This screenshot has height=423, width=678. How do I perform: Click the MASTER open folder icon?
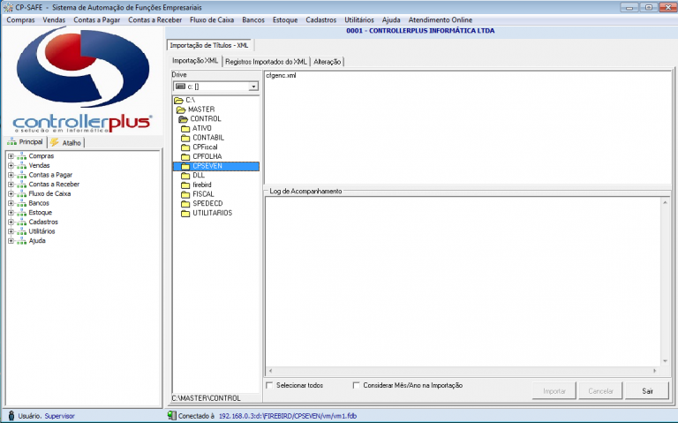181,110
